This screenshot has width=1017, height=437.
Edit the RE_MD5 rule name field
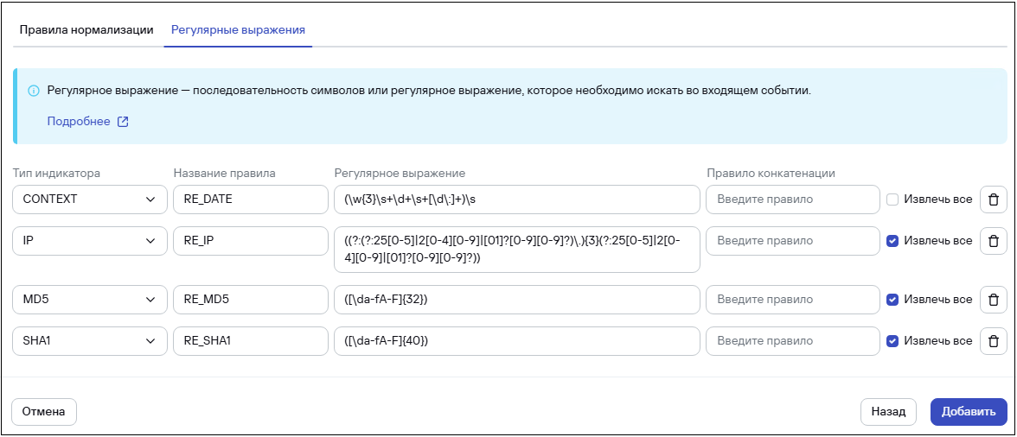pos(251,300)
